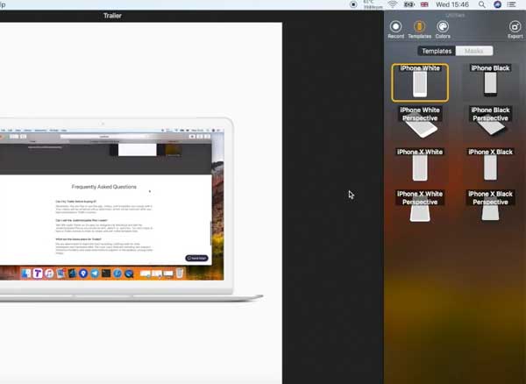Choose the iPhone Black Perspective template

pyautogui.click(x=490, y=121)
